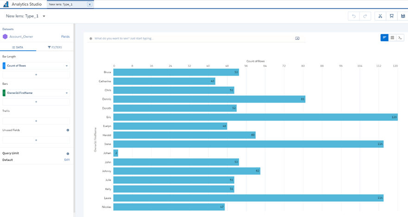Save the lens with the floppy disk icon
The height and width of the screenshot is (217, 408).
[x=403, y=16]
